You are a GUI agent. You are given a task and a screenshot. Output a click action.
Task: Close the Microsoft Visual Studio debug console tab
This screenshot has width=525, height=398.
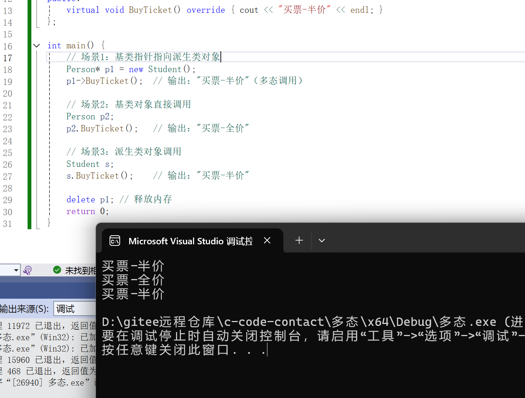coord(267,241)
